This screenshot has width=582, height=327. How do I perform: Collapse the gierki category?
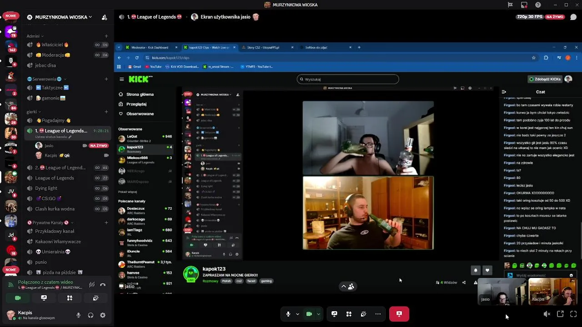click(34, 112)
